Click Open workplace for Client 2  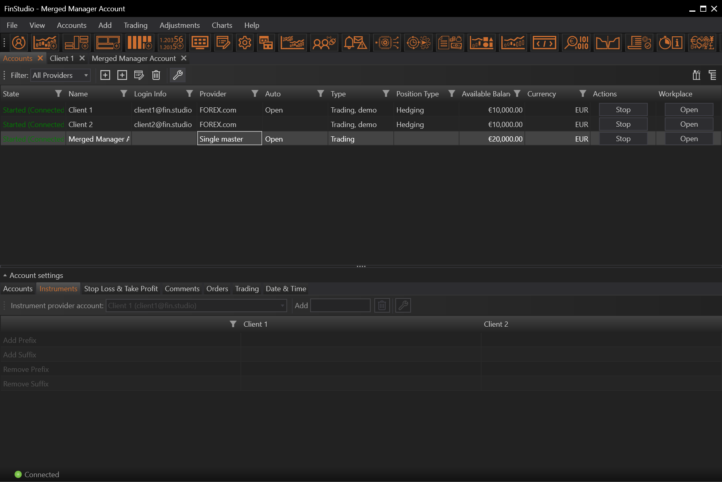[x=689, y=124]
